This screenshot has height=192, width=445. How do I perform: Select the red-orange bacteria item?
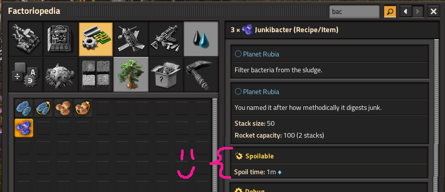[63, 108]
